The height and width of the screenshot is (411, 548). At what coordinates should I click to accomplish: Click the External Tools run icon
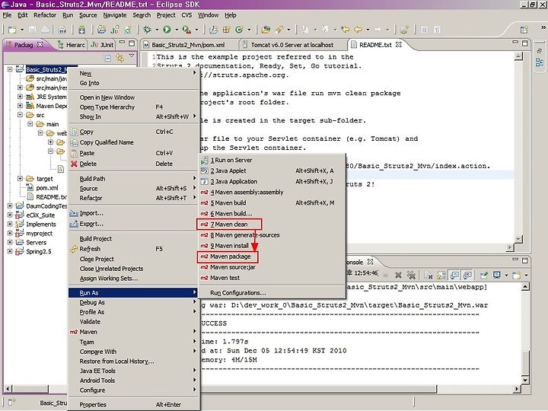click(x=186, y=30)
